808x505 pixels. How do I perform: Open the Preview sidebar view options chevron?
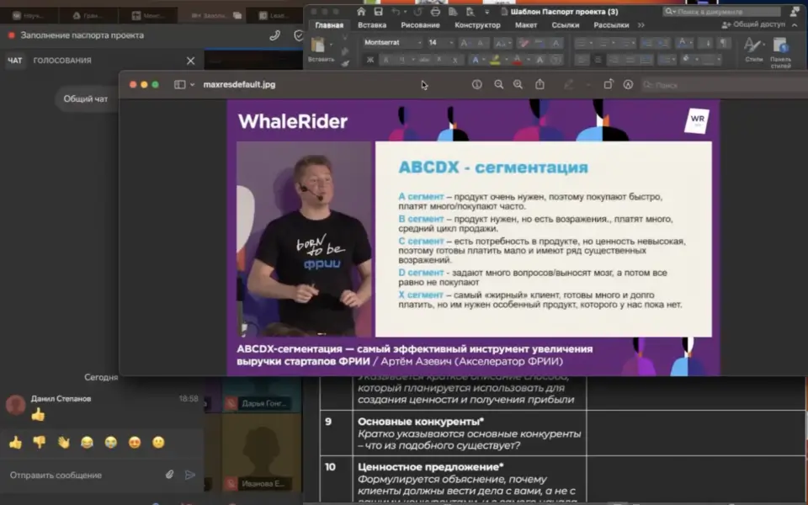192,84
